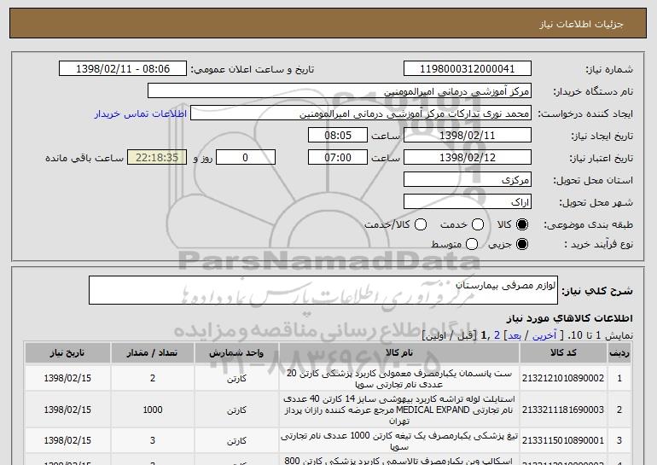Image resolution: width=657 pixels, height=465 pixels.
Task: Click the delivery province field مرکزی
Action: [468, 180]
